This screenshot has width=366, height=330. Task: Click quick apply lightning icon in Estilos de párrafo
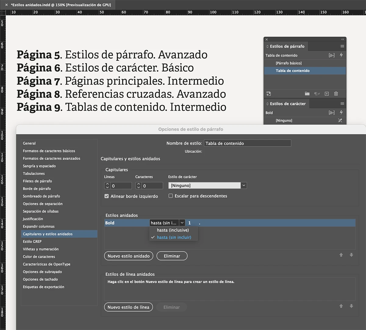(341, 55)
